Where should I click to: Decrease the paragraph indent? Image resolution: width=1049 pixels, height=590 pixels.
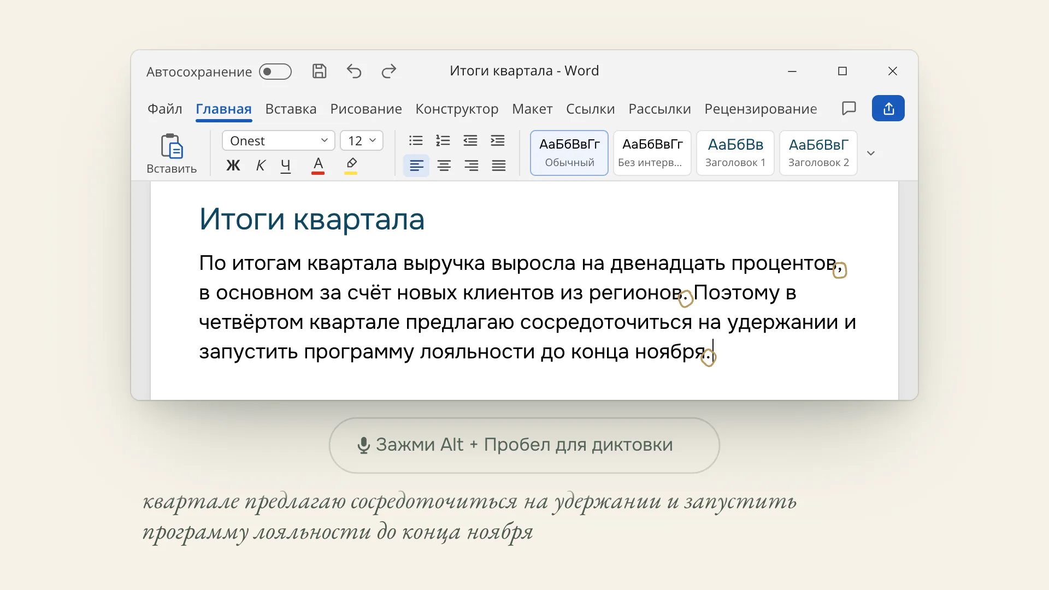tap(470, 140)
